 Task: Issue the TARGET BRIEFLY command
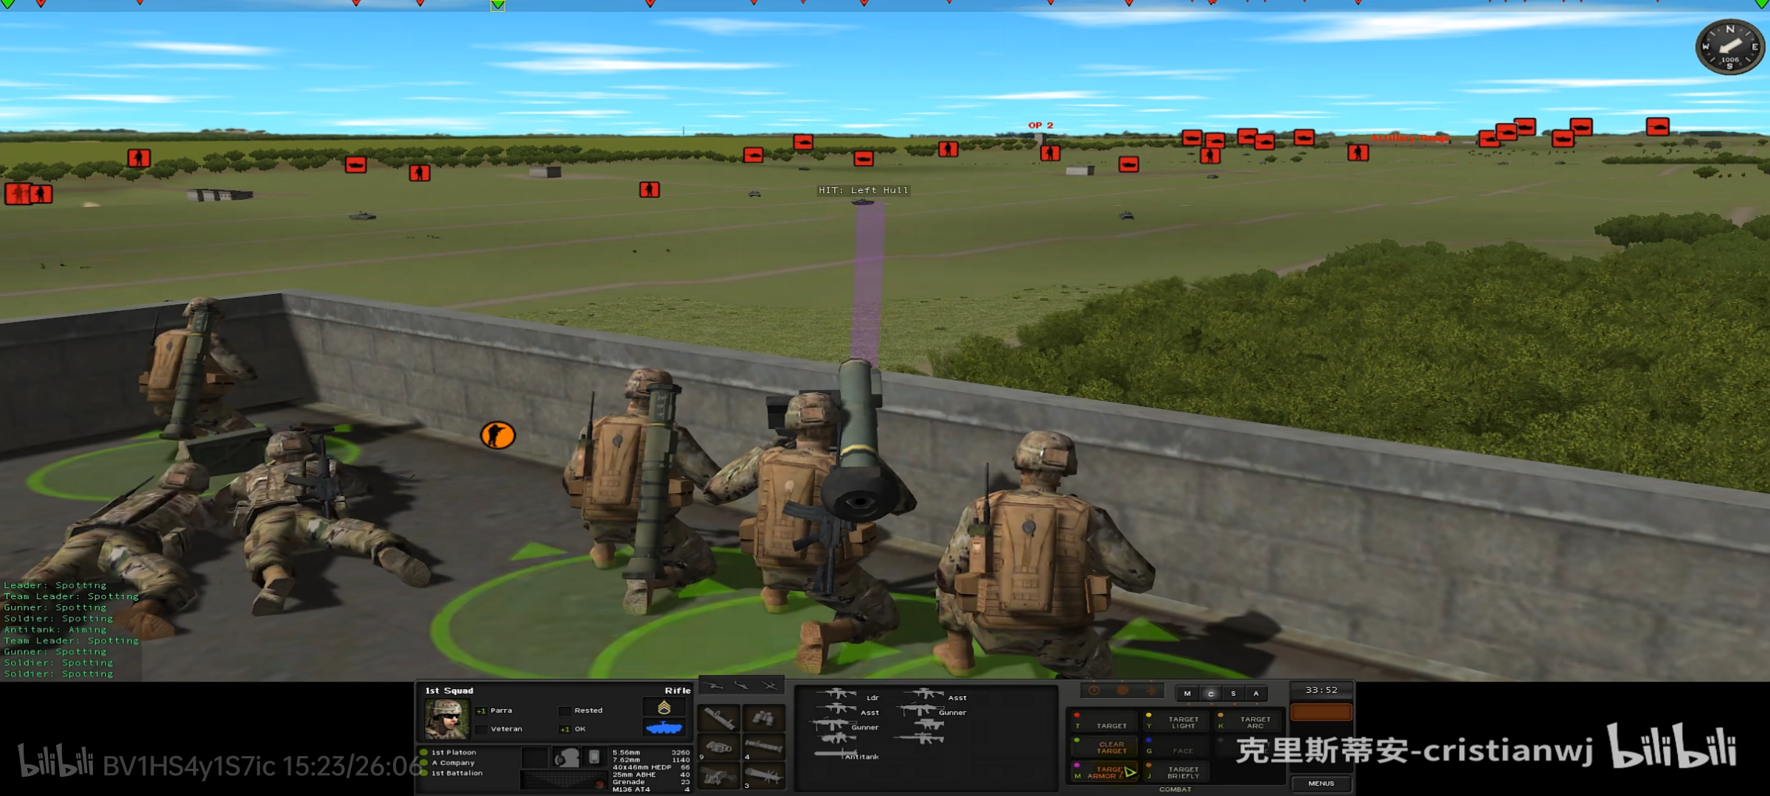coord(1176,772)
